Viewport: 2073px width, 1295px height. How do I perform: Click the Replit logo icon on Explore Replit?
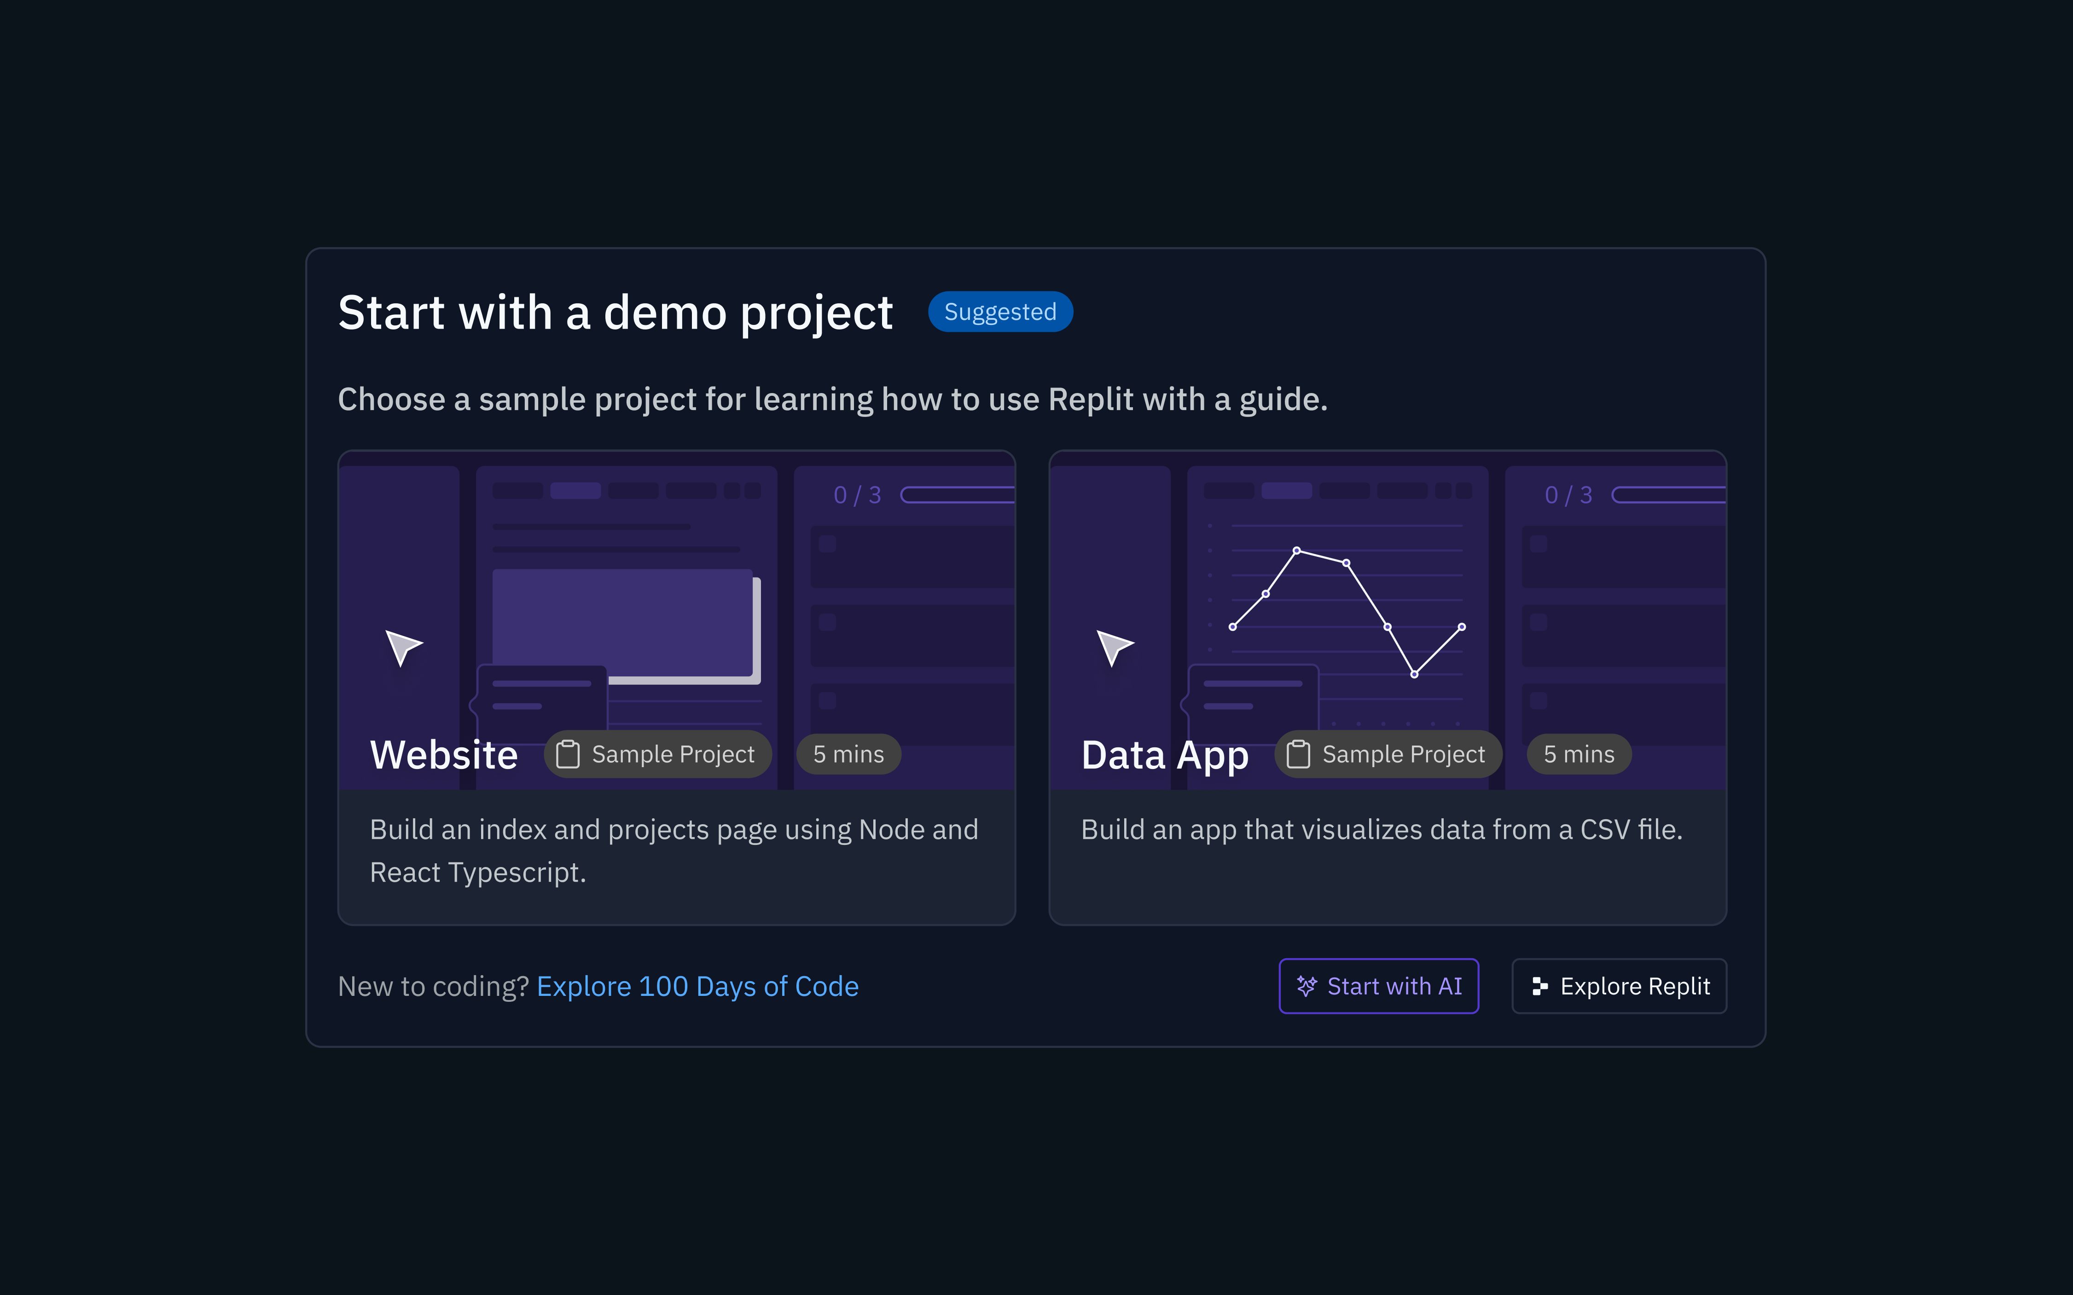click(1539, 986)
